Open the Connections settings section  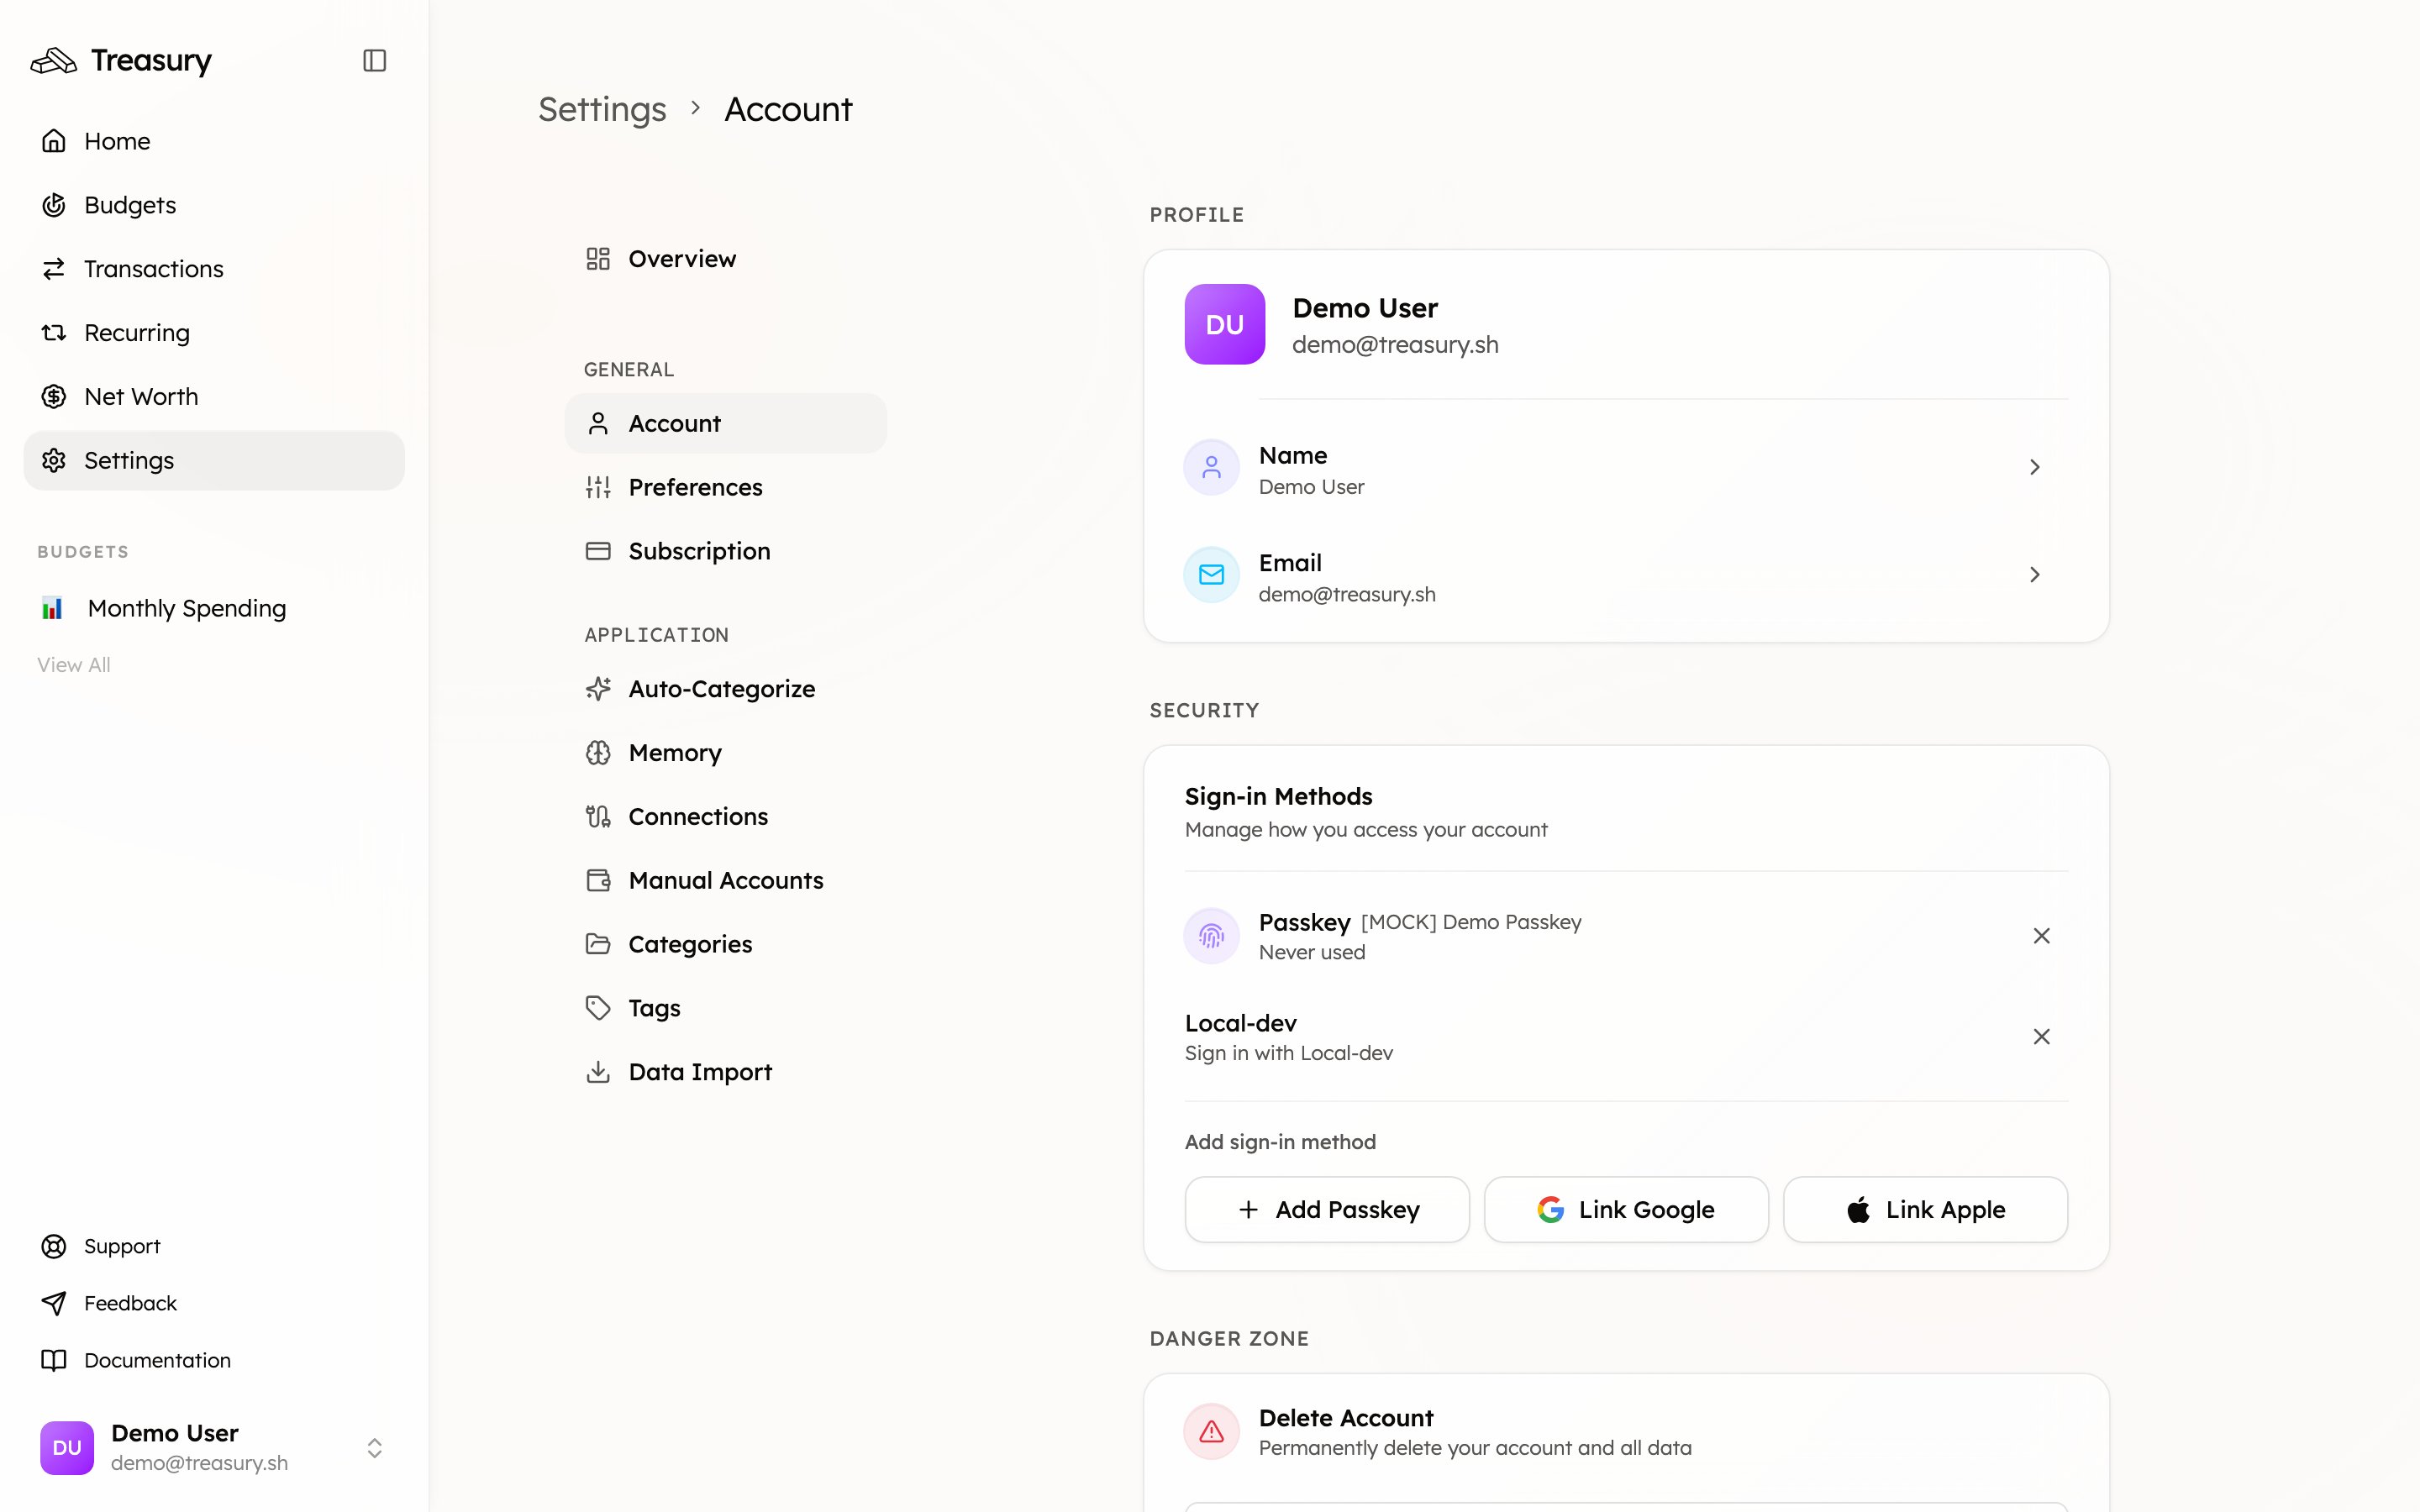pyautogui.click(x=726, y=817)
